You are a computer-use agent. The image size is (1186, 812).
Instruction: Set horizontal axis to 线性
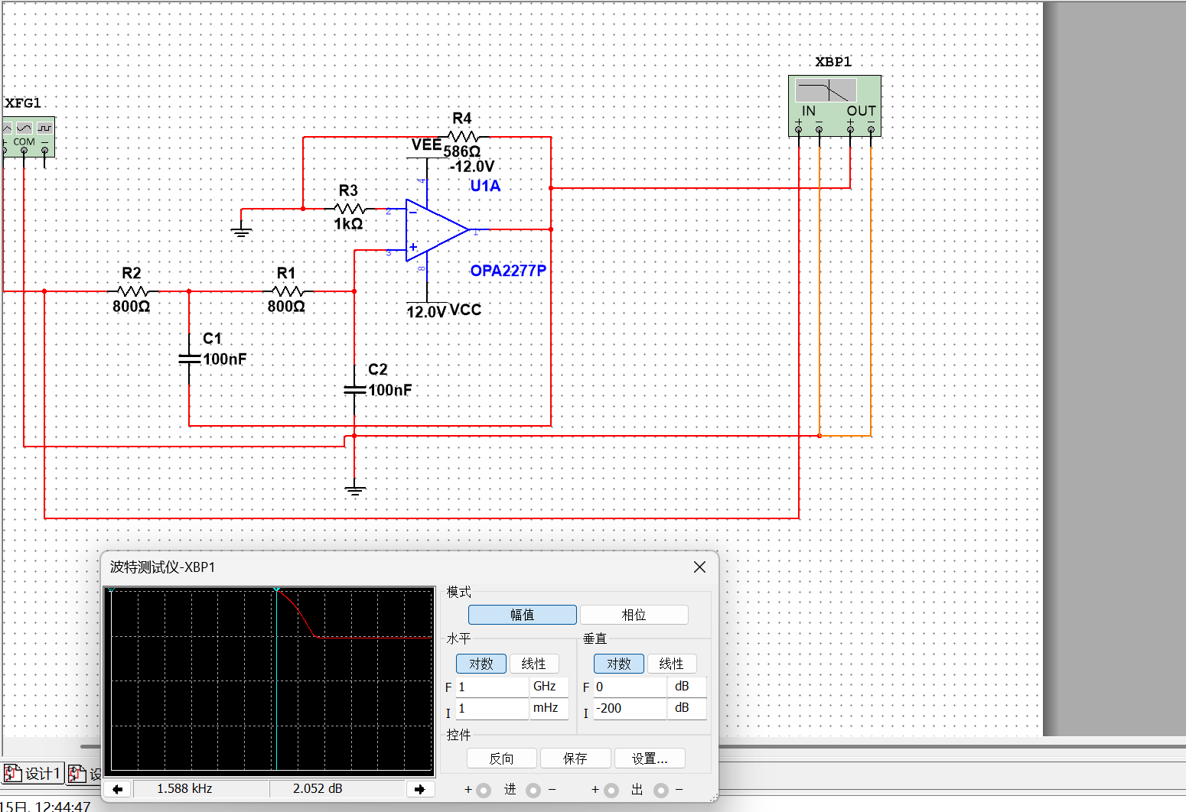[x=534, y=664]
